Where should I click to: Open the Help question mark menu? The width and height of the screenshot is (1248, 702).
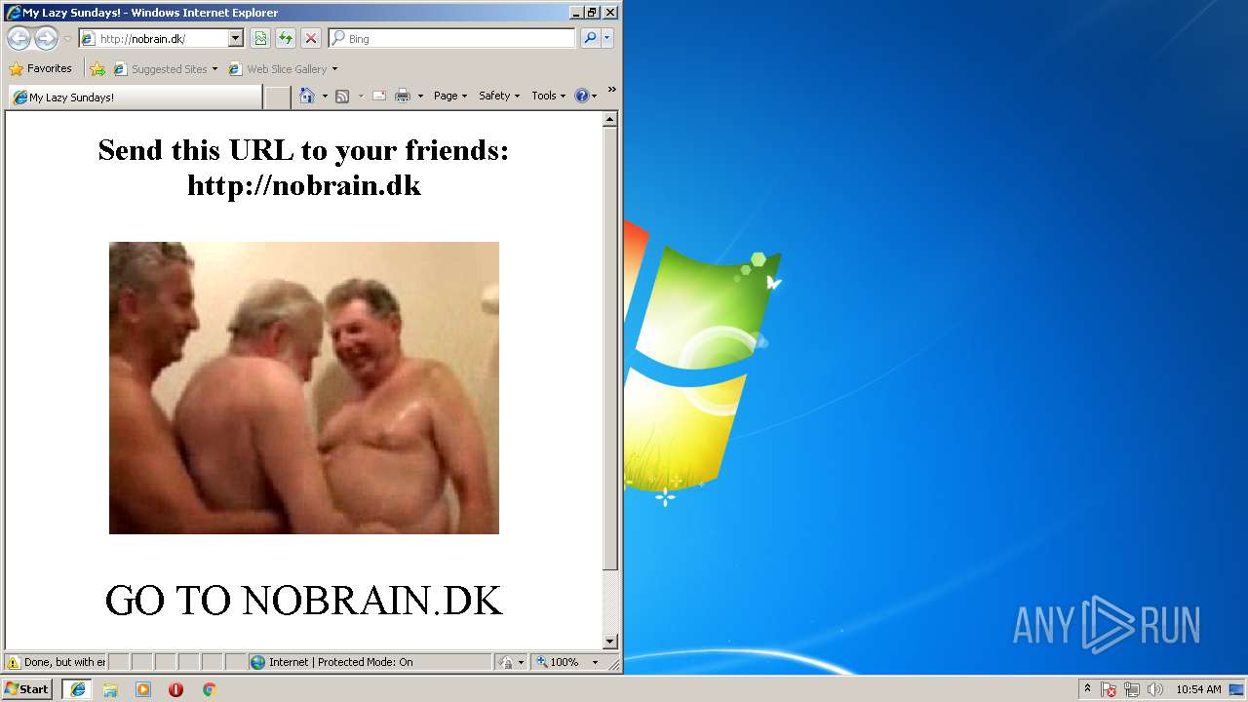point(586,96)
